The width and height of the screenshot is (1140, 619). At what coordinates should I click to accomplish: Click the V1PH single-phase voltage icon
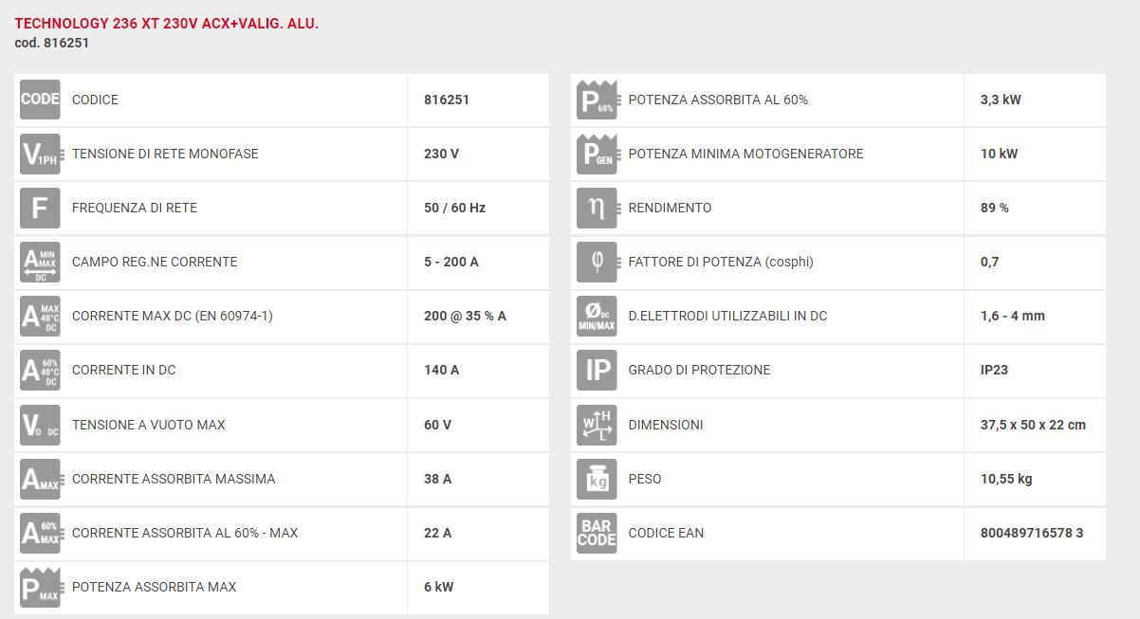40,154
